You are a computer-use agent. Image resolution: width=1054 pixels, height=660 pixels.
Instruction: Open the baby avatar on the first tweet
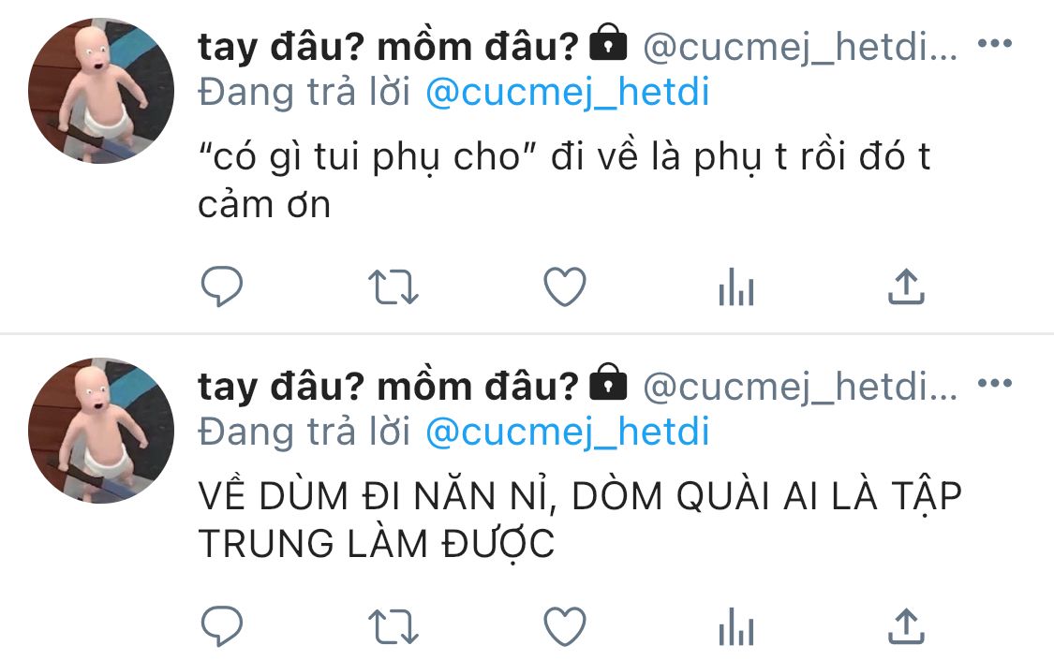tap(101, 91)
